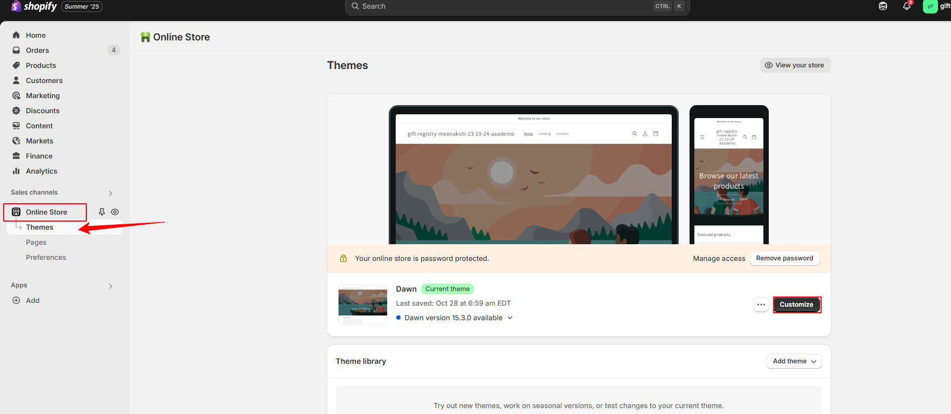Click the Discounts badge icon
This screenshot has width=951, height=414.
pos(16,111)
